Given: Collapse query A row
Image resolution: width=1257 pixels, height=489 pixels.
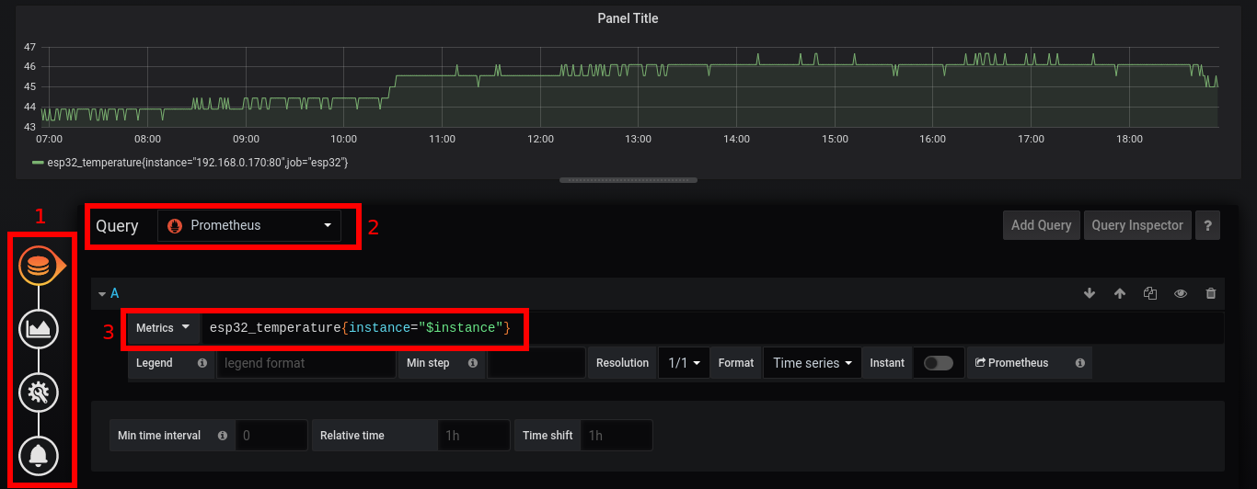Looking at the screenshot, I should click(103, 293).
